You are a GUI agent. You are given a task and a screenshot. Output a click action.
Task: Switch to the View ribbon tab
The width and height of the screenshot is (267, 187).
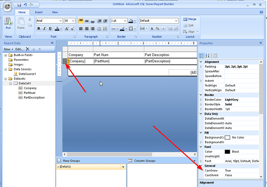(55, 12)
